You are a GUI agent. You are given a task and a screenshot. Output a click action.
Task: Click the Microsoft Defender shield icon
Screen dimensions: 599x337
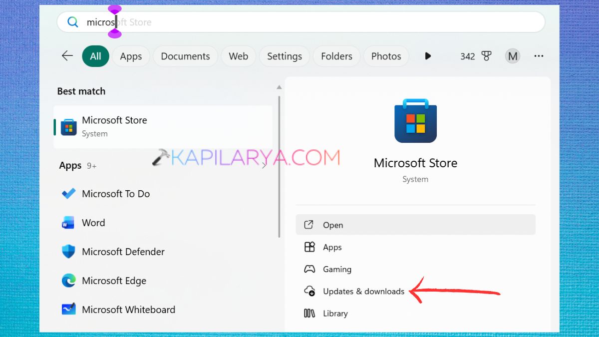pos(68,252)
